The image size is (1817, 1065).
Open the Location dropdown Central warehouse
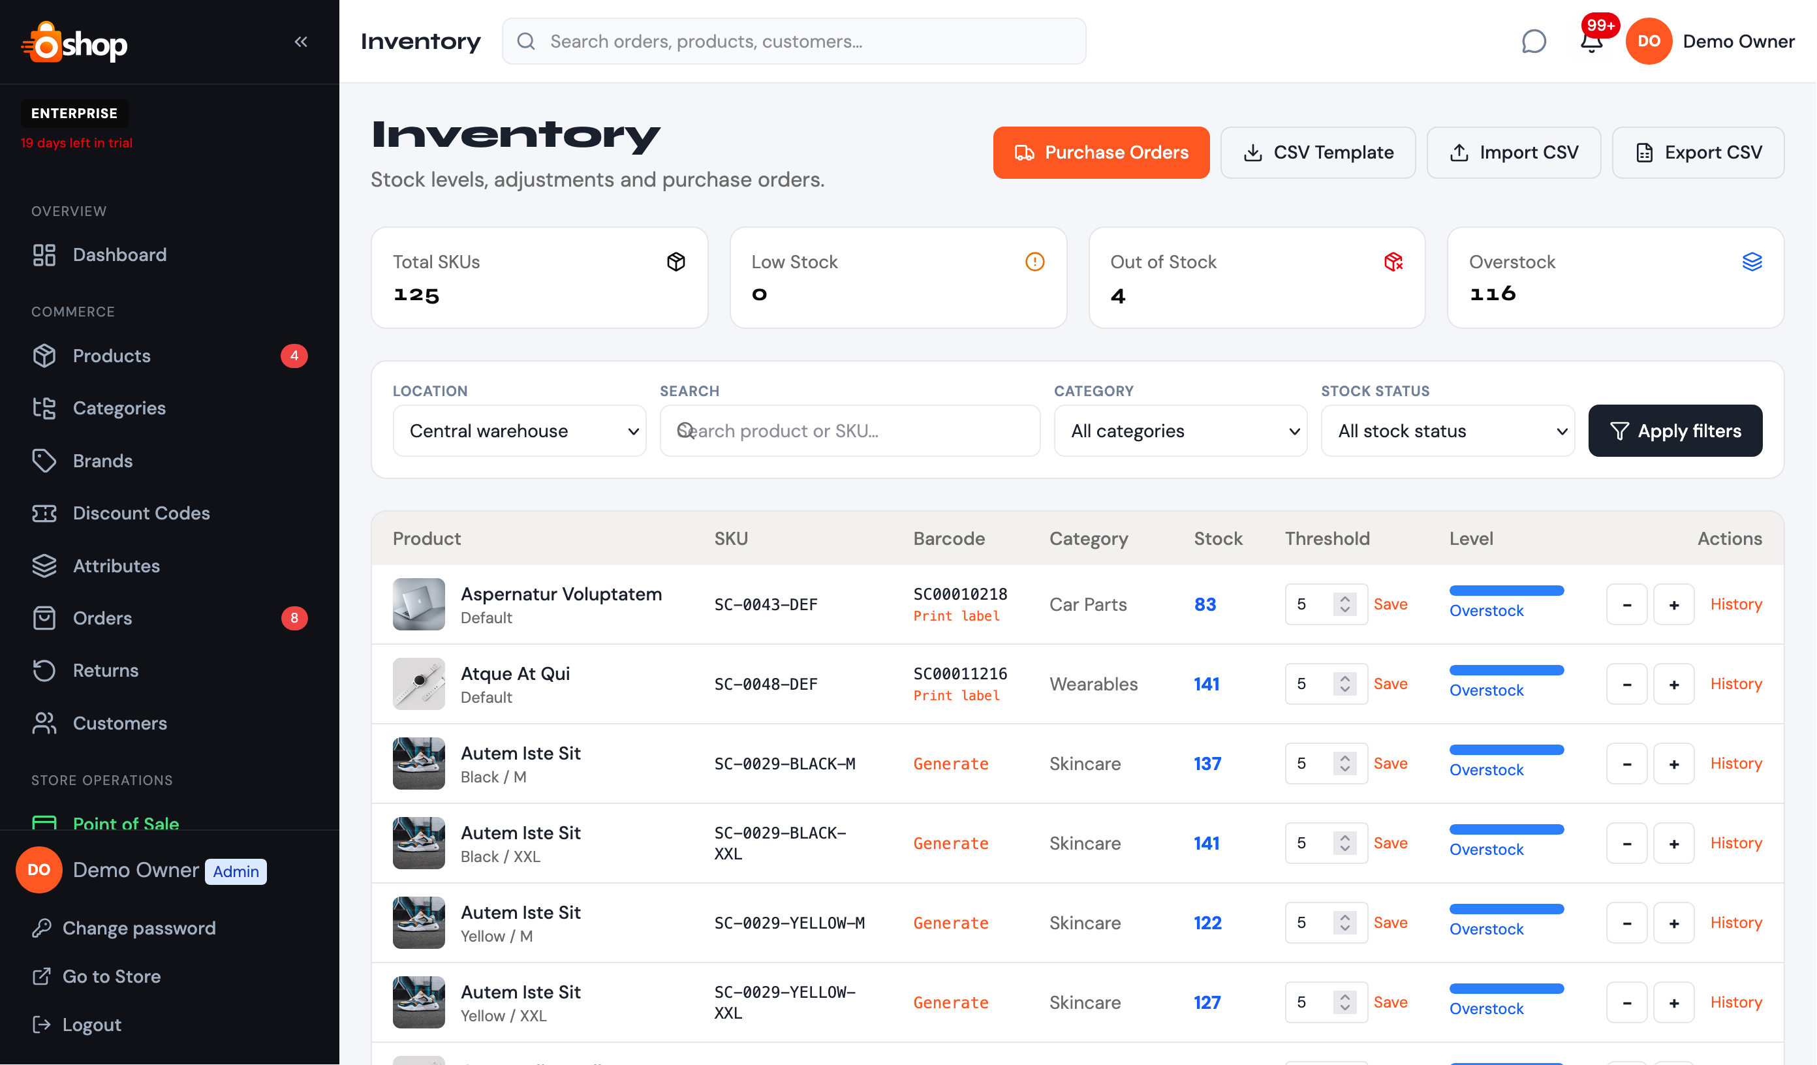coord(519,431)
